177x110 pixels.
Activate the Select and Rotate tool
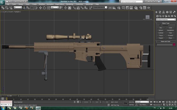[44, 8]
